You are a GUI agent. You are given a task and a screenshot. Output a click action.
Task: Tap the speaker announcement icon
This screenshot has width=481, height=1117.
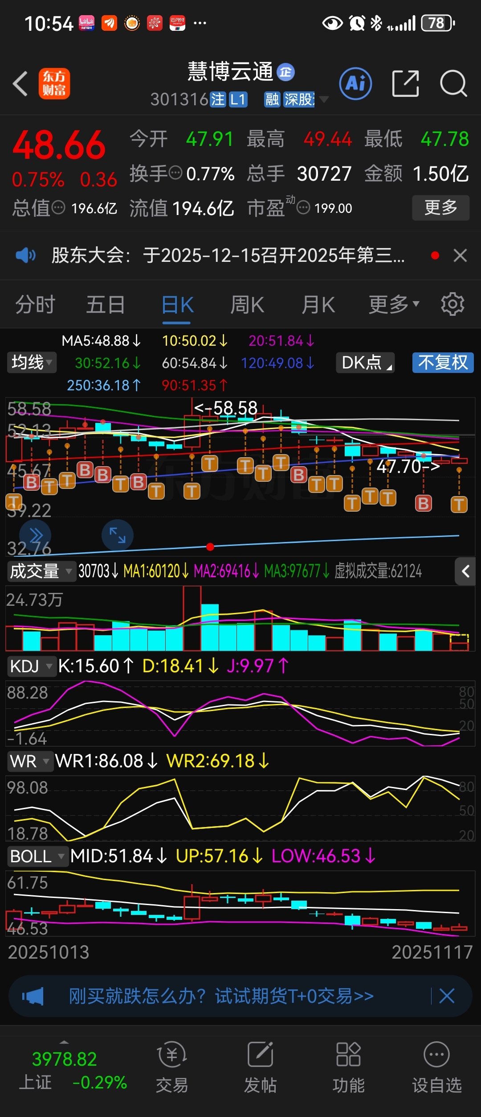(26, 255)
